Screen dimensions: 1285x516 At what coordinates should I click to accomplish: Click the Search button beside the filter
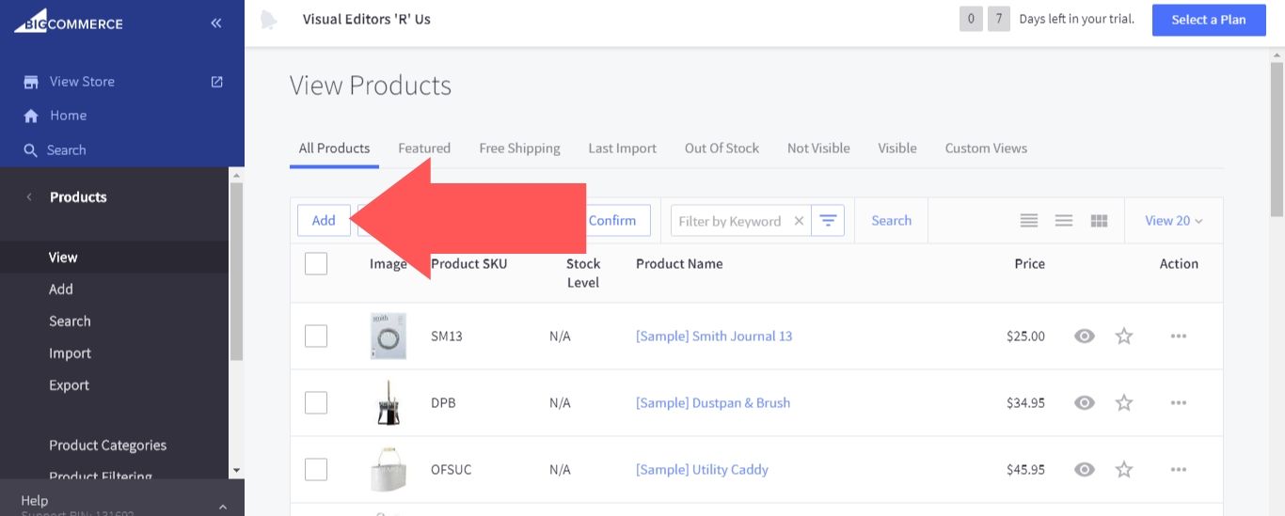click(891, 221)
